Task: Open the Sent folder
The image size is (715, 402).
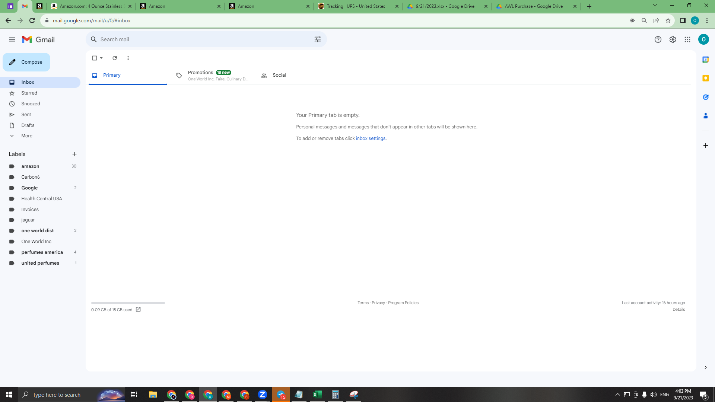Action: [x=40, y=115]
